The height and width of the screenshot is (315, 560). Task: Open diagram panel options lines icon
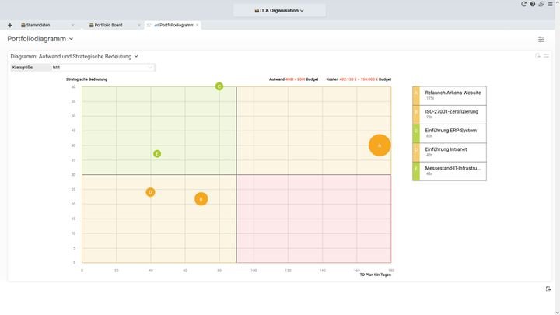click(x=547, y=56)
